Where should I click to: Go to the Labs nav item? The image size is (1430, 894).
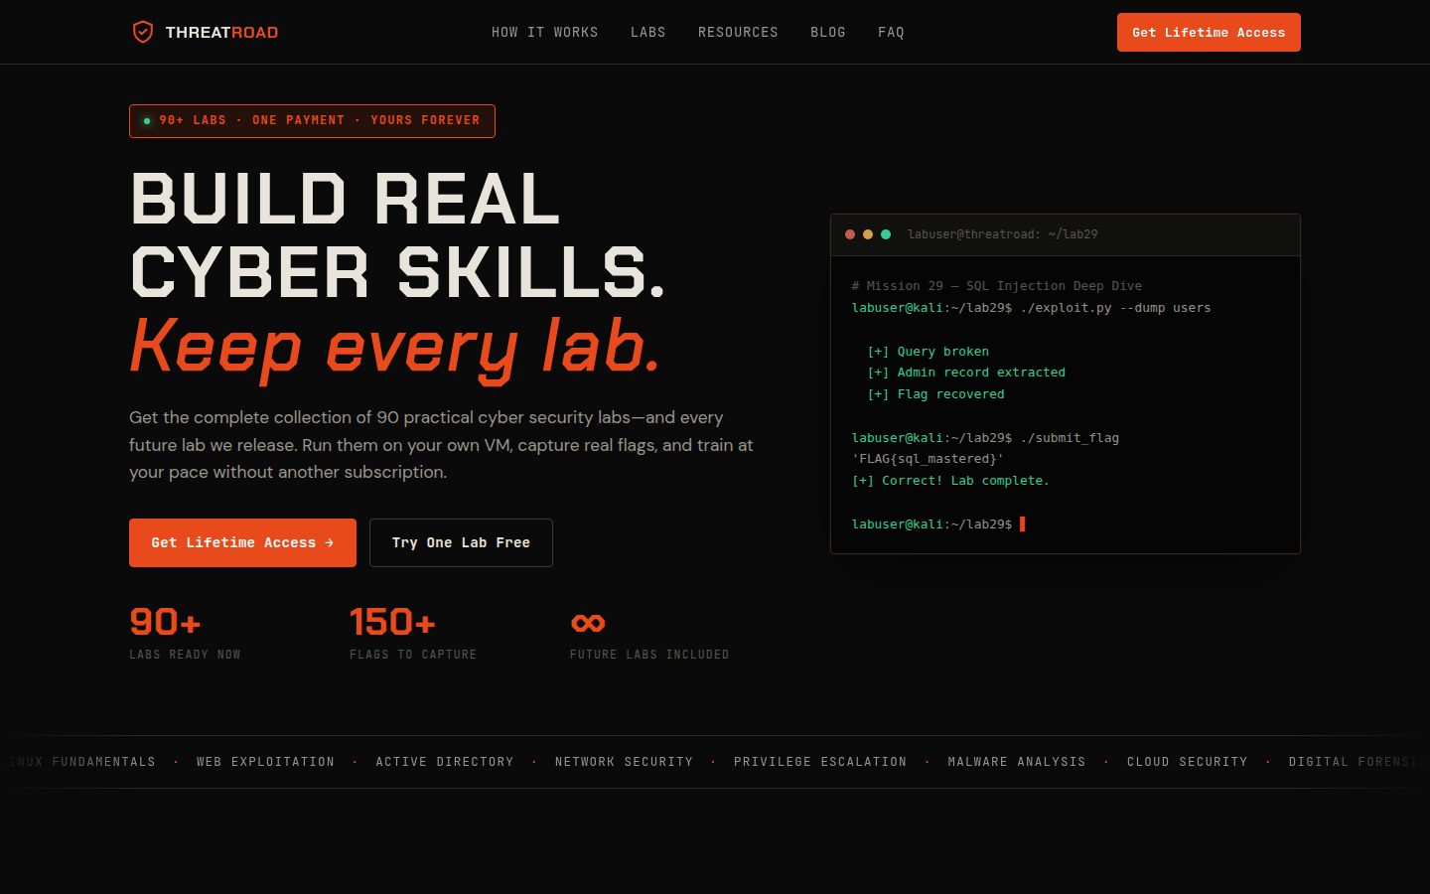pos(648,33)
